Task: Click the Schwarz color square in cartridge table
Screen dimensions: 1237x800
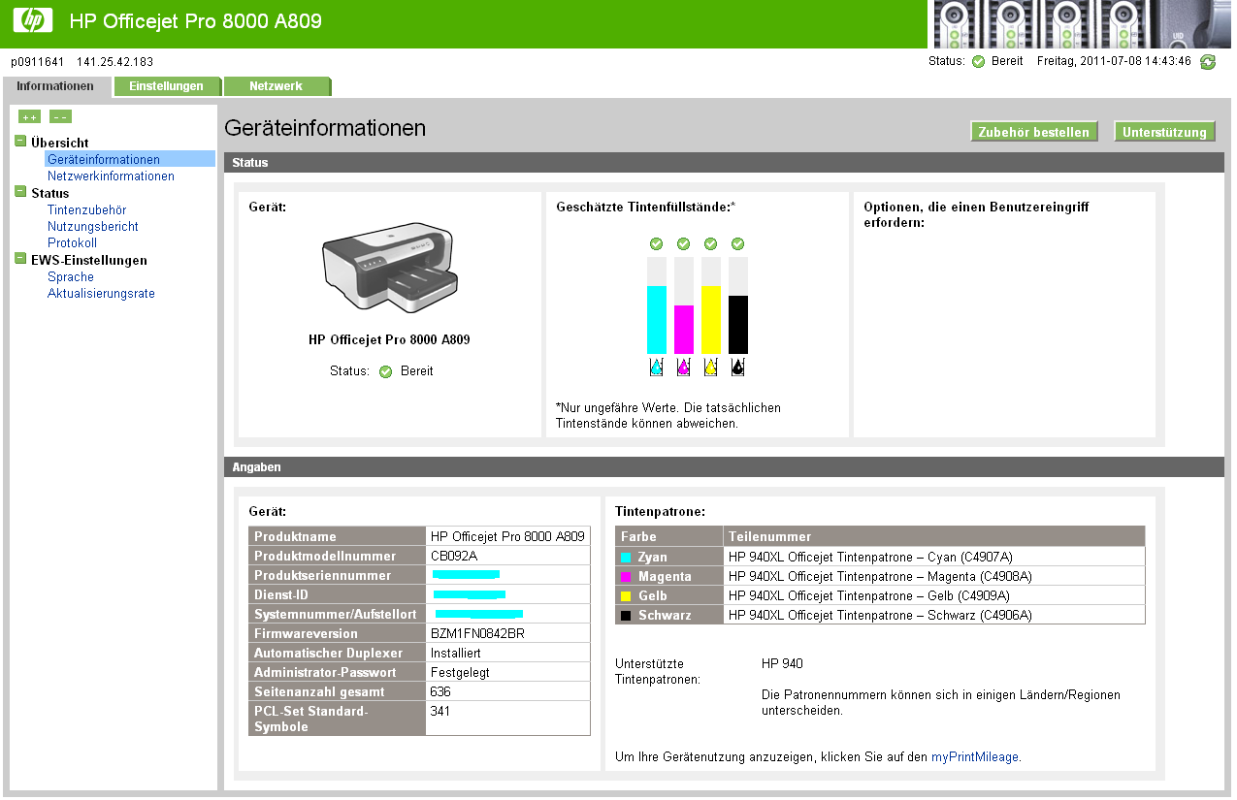Action: coord(626,616)
